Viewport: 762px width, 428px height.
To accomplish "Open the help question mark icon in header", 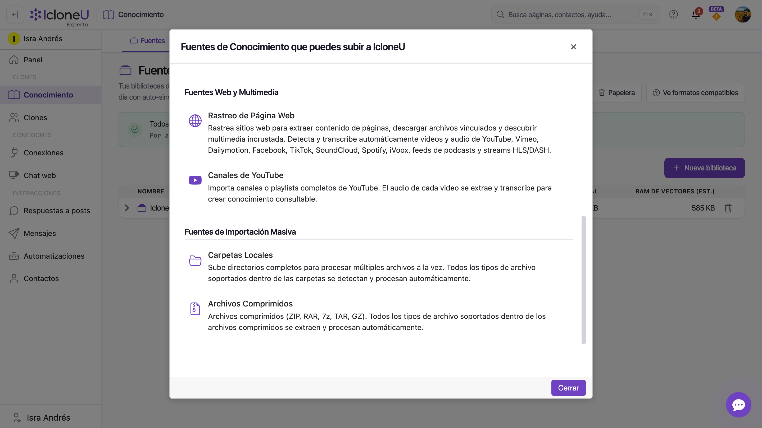I will 674,15.
